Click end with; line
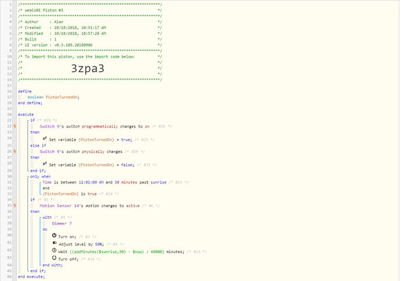This screenshot has width=402, height=281. 52,265
